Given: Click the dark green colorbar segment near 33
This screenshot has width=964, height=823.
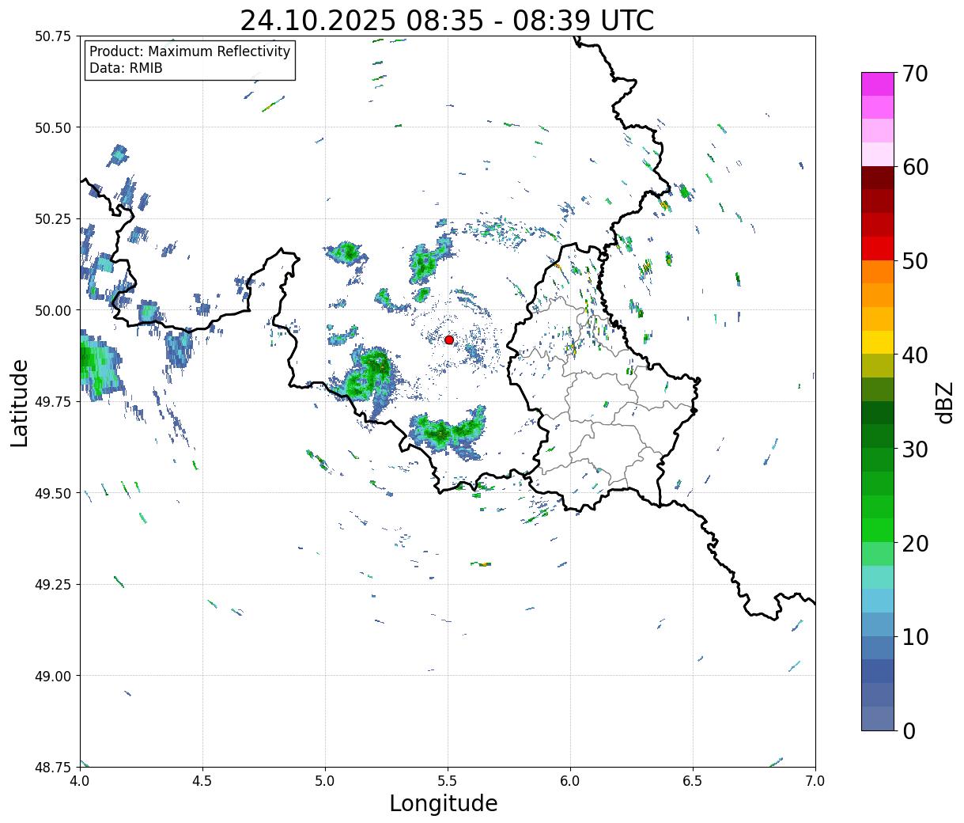Looking at the screenshot, I should pyautogui.click(x=878, y=413).
